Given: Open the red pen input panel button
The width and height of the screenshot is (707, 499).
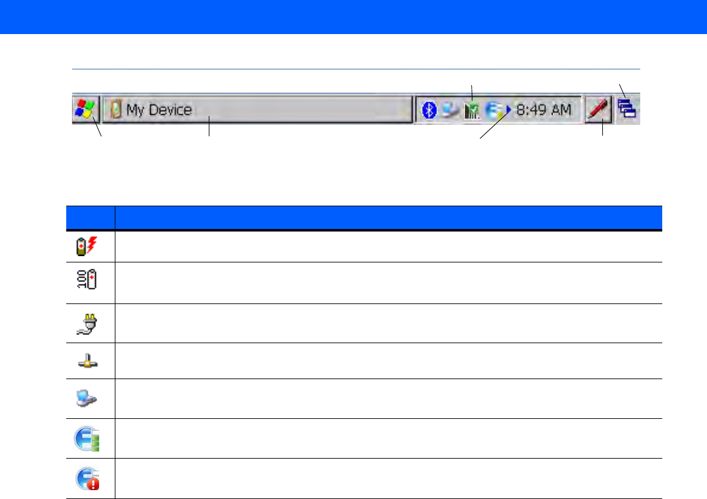Looking at the screenshot, I should [599, 110].
